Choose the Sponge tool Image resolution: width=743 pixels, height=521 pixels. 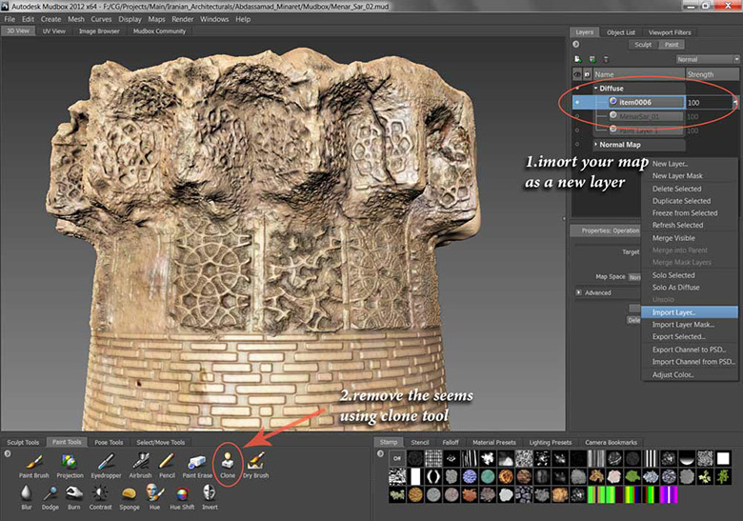click(x=130, y=494)
